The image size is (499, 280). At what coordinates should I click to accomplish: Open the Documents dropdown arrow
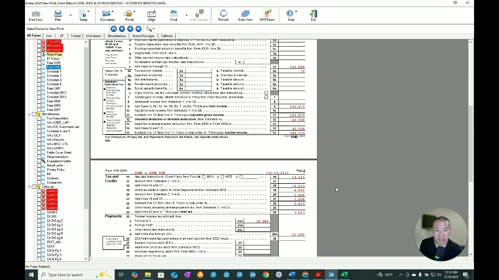[113, 11]
